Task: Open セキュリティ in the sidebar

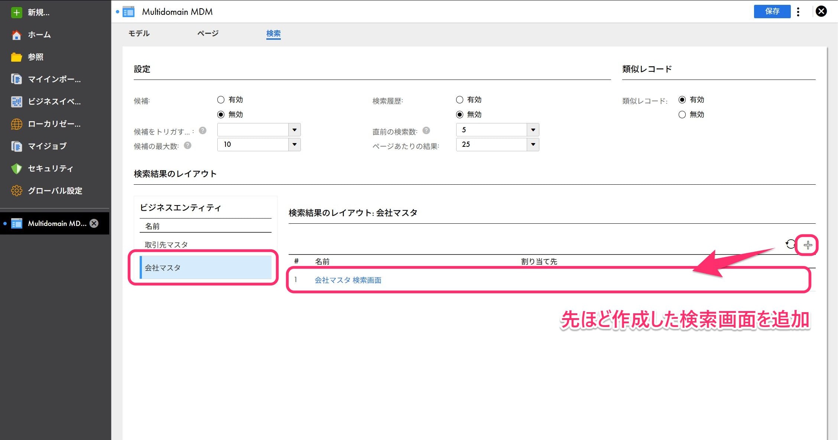Action: coord(51,168)
